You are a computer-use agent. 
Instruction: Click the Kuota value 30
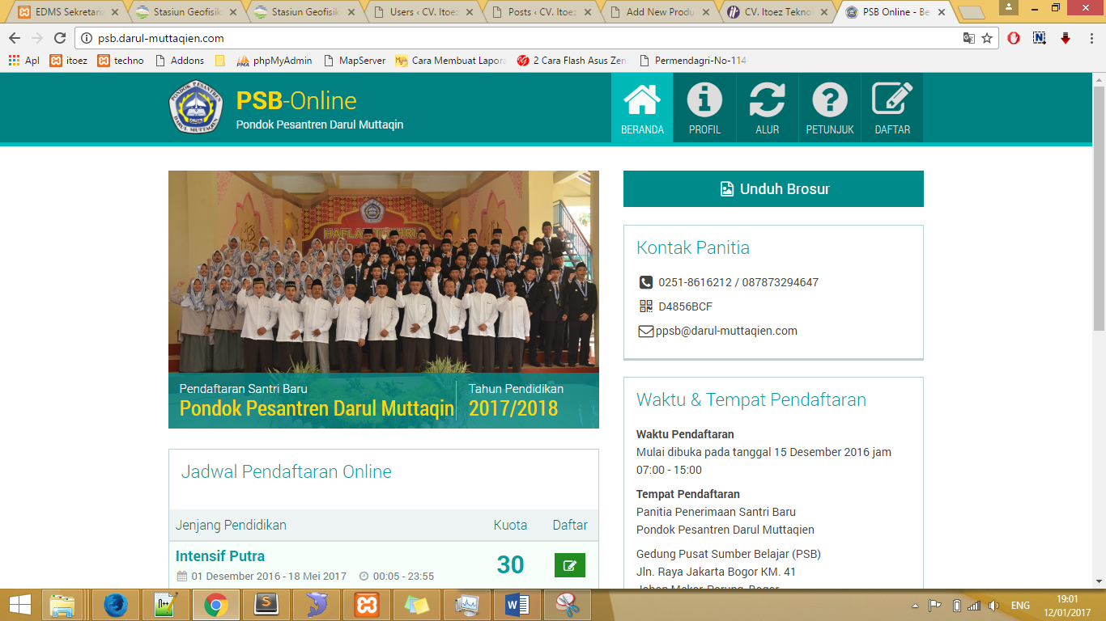click(x=510, y=564)
